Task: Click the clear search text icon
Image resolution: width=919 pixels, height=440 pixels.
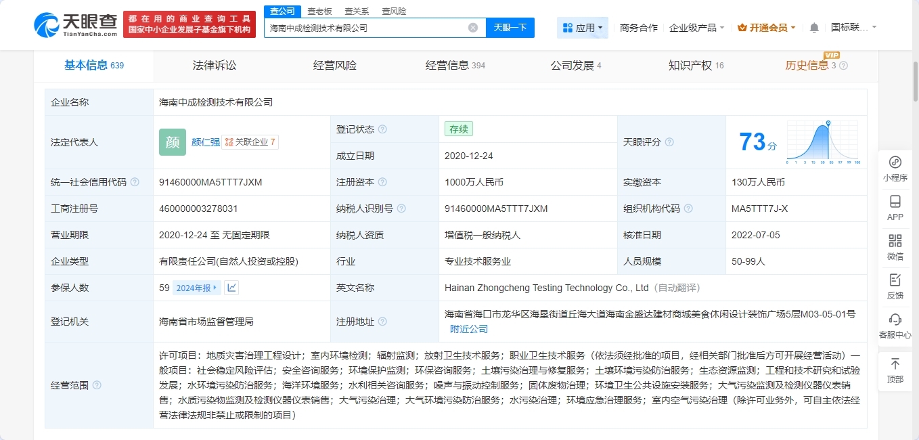Action: pos(473,28)
